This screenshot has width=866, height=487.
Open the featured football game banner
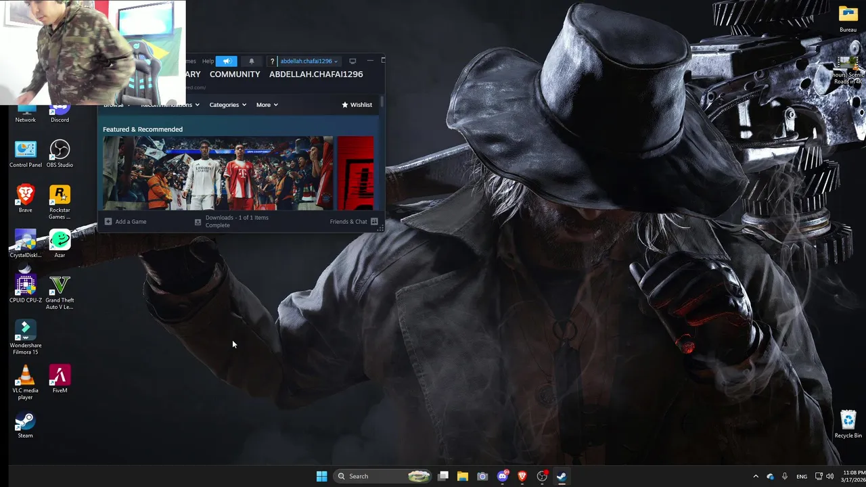pos(218,173)
